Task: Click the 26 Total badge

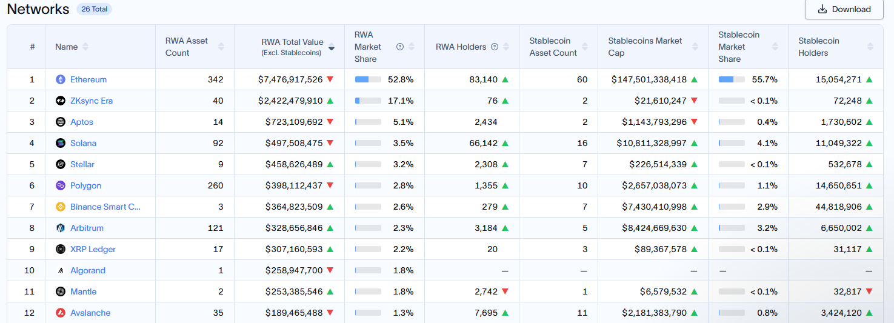Action: [x=94, y=9]
